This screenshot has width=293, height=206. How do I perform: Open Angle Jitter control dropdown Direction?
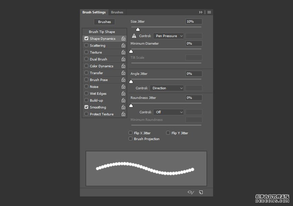[x=167, y=88]
